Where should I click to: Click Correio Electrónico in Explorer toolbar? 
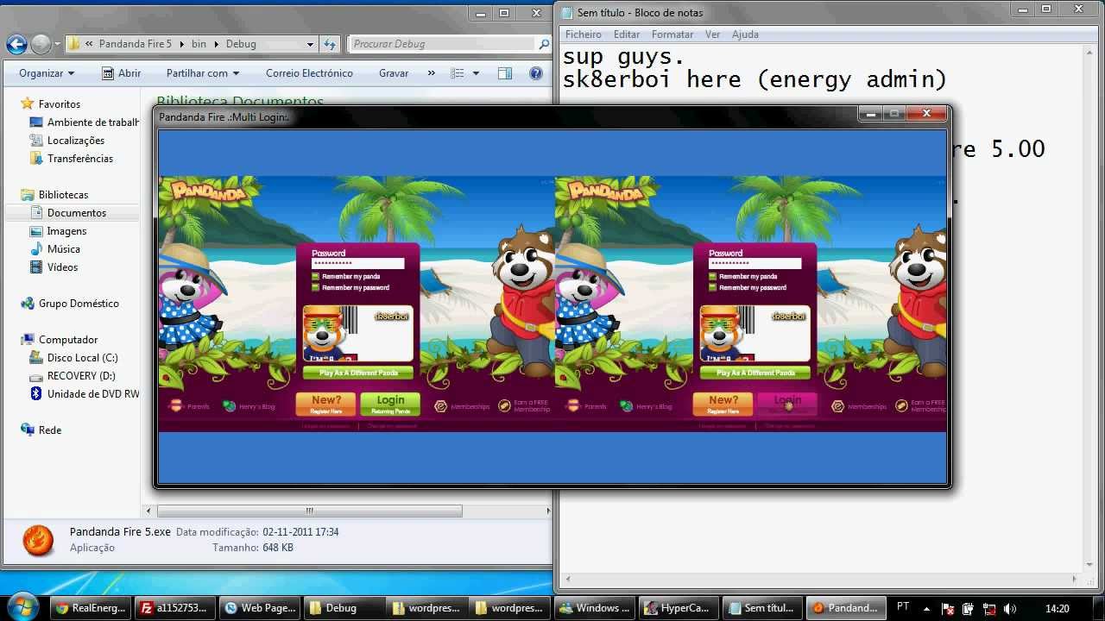click(x=309, y=73)
